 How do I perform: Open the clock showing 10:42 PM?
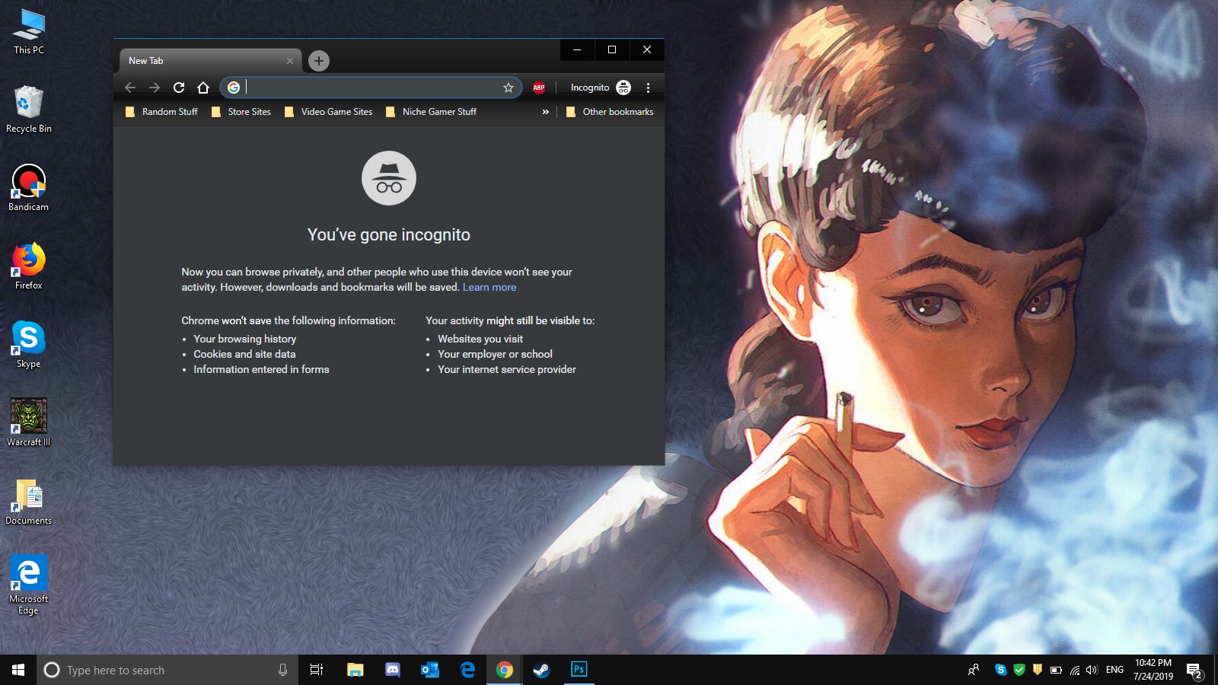(x=1153, y=670)
